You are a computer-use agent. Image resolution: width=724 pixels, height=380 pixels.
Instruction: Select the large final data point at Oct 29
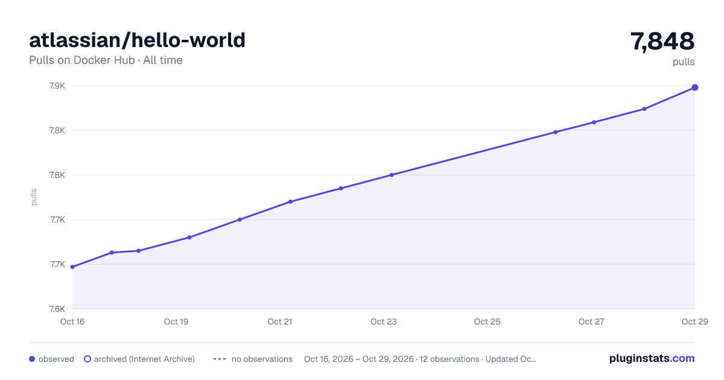(695, 87)
